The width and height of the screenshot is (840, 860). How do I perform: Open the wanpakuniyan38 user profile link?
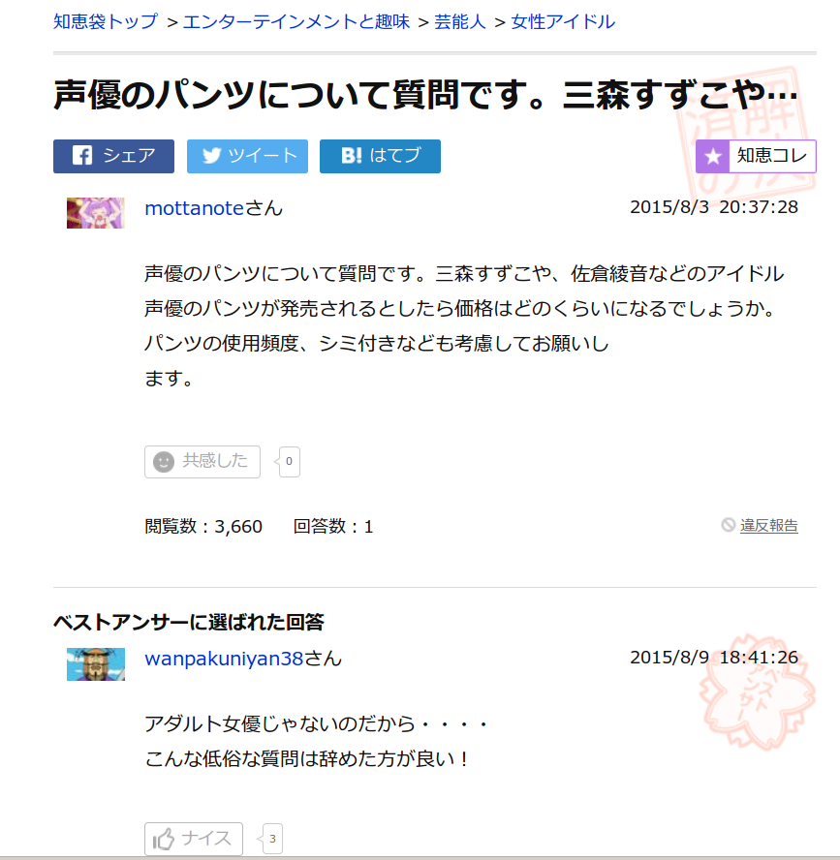click(x=224, y=659)
